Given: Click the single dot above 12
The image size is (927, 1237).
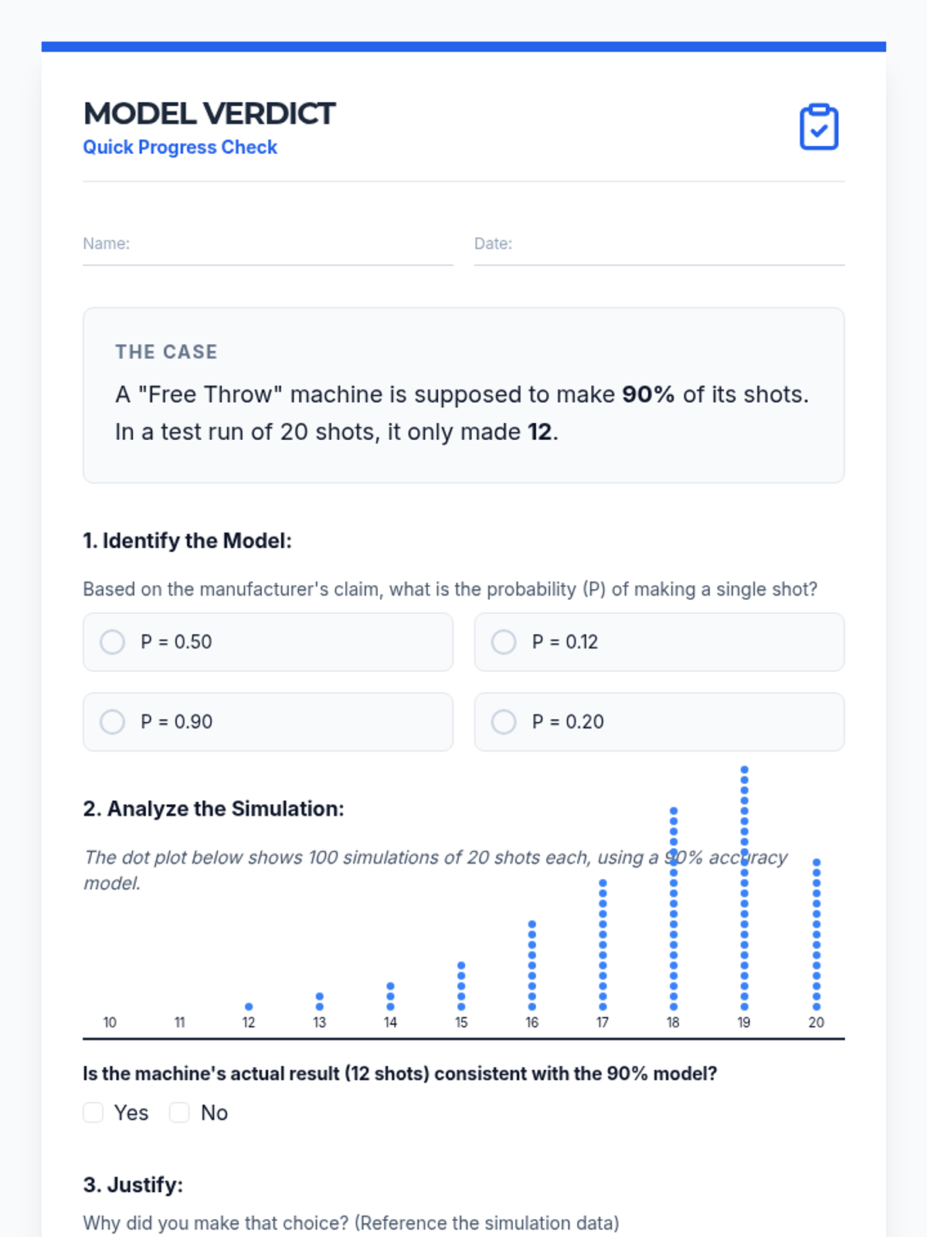Looking at the screenshot, I should click(249, 1007).
